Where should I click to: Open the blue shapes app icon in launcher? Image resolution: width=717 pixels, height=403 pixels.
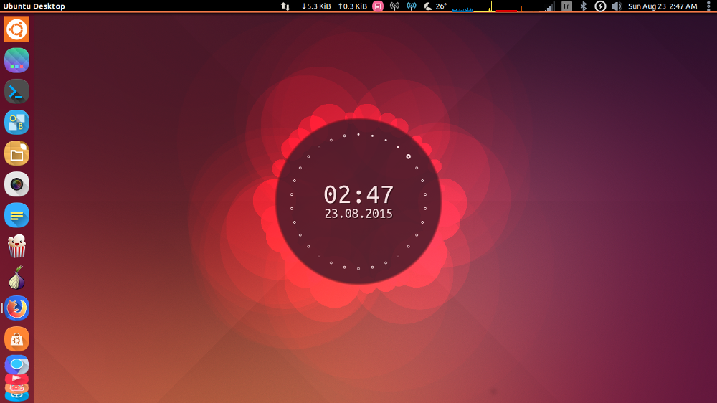pyautogui.click(x=17, y=122)
